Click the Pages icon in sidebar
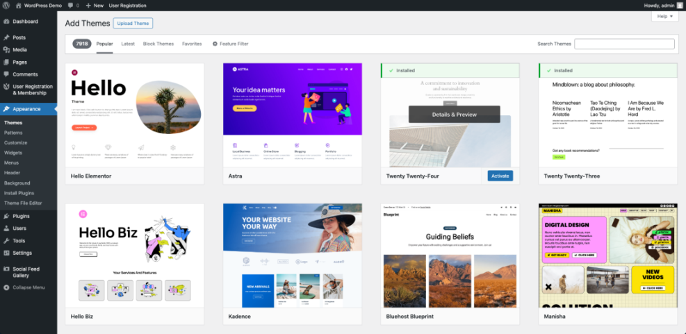Viewport: 686px width, 334px height. pyautogui.click(x=6, y=62)
